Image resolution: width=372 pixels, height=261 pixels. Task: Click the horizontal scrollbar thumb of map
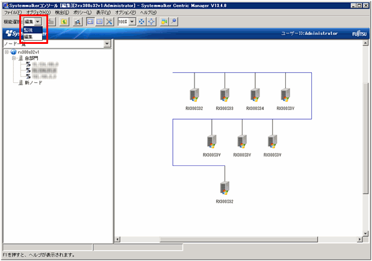[238, 239]
